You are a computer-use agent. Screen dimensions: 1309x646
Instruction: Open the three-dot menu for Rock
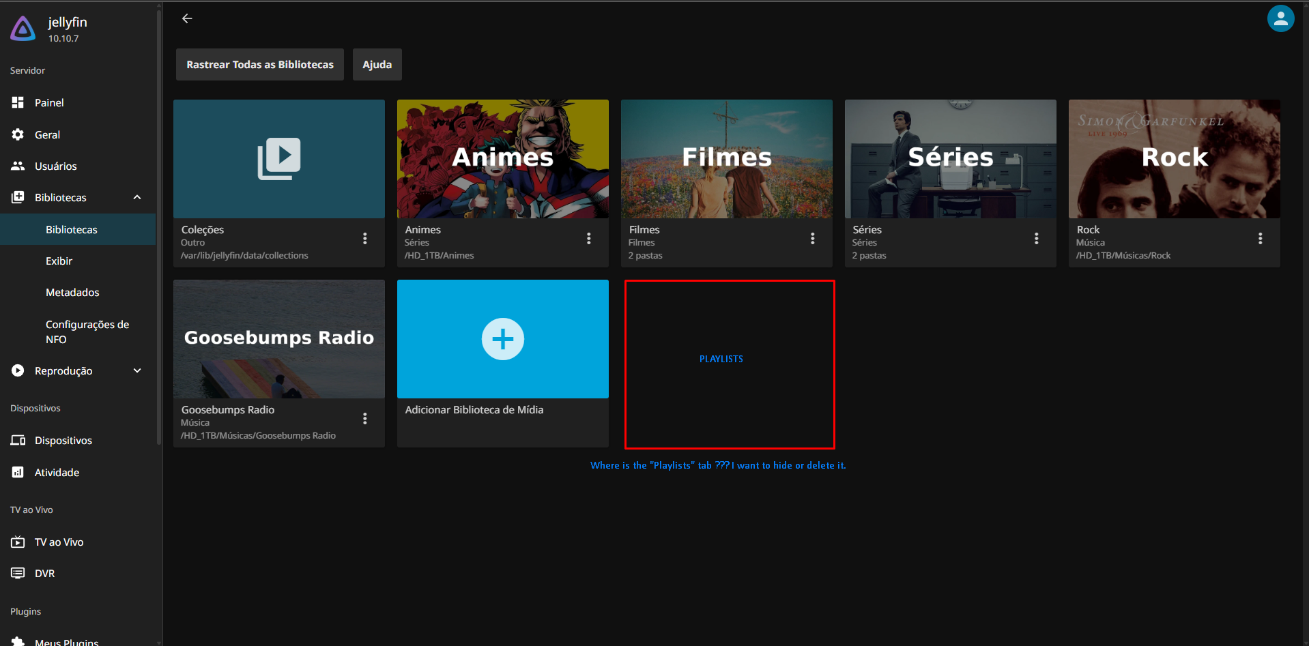(x=1261, y=239)
